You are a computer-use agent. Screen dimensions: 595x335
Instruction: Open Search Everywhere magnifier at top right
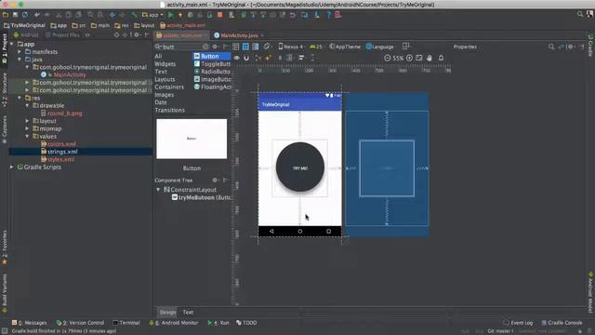tap(580, 14)
